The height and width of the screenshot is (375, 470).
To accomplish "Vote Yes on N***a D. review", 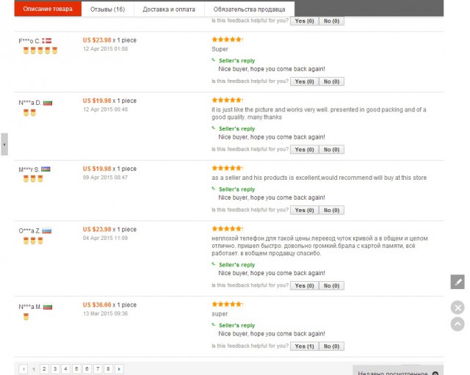I will point(304,150).
